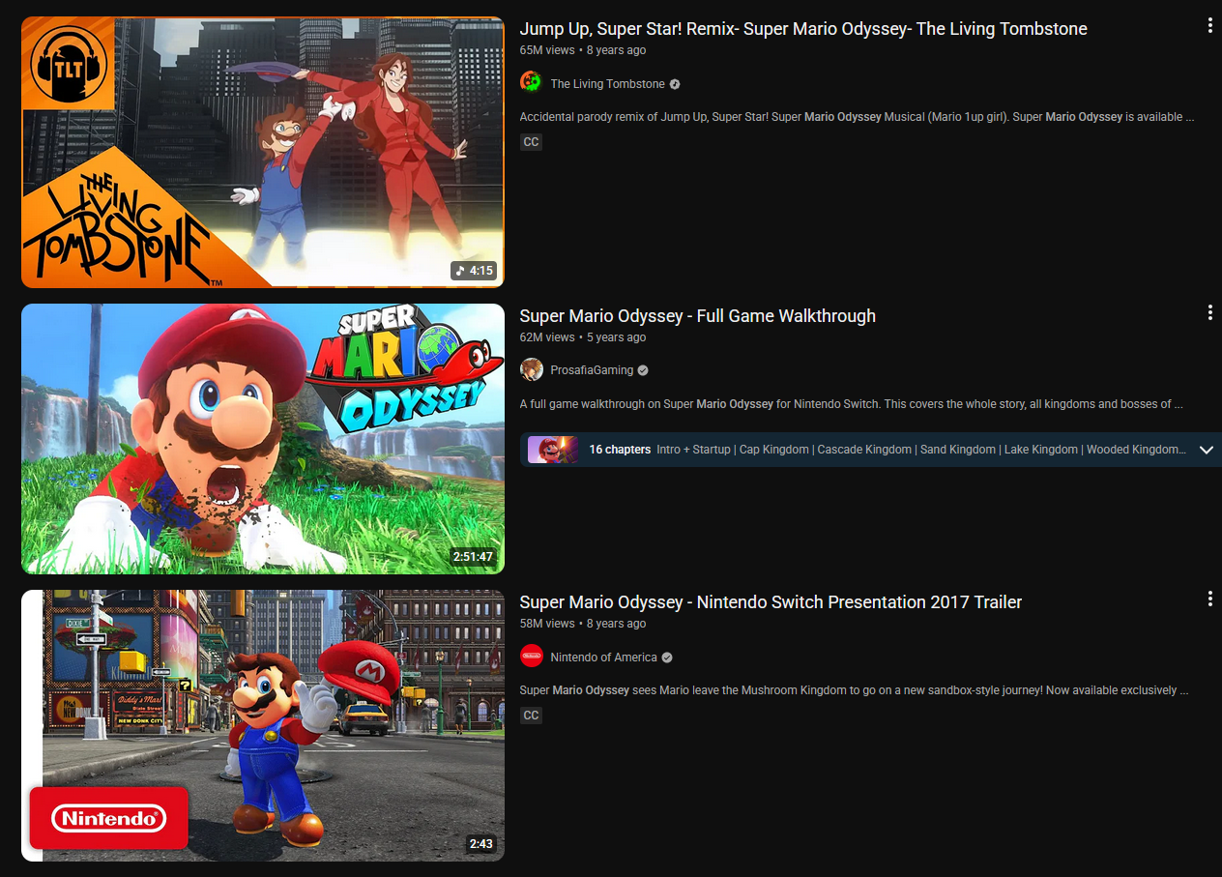The image size is (1222, 877).
Task: Play the Full Game Walkthrough thumbnail
Action: 263,439
